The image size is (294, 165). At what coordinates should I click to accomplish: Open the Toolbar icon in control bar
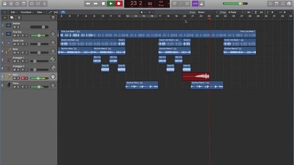click(x=23, y=4)
